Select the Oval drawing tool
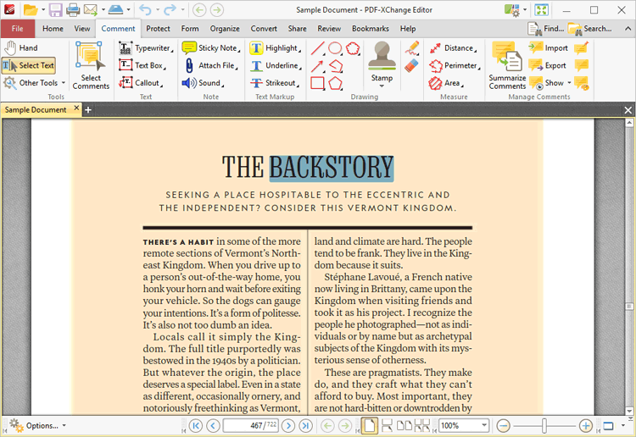Image resolution: width=636 pixels, height=437 pixels. (335, 48)
